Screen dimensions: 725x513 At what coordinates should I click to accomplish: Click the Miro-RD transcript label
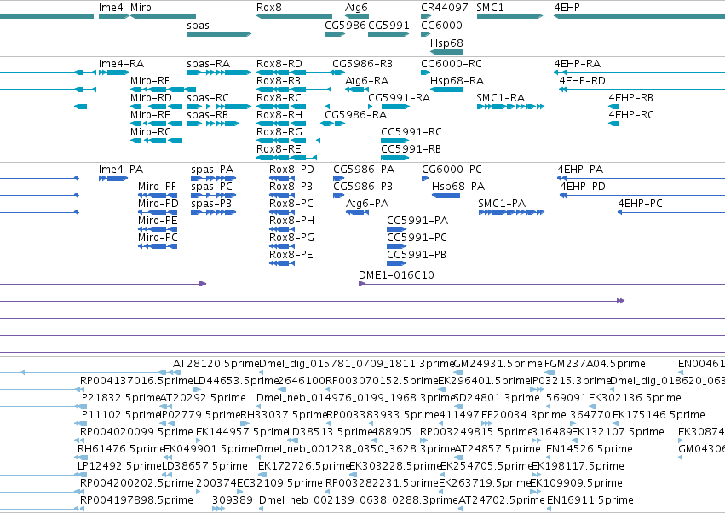(151, 98)
